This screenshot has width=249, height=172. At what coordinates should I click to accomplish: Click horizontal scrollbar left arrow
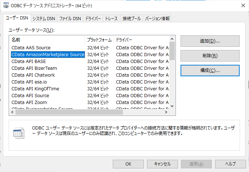pos(12,112)
